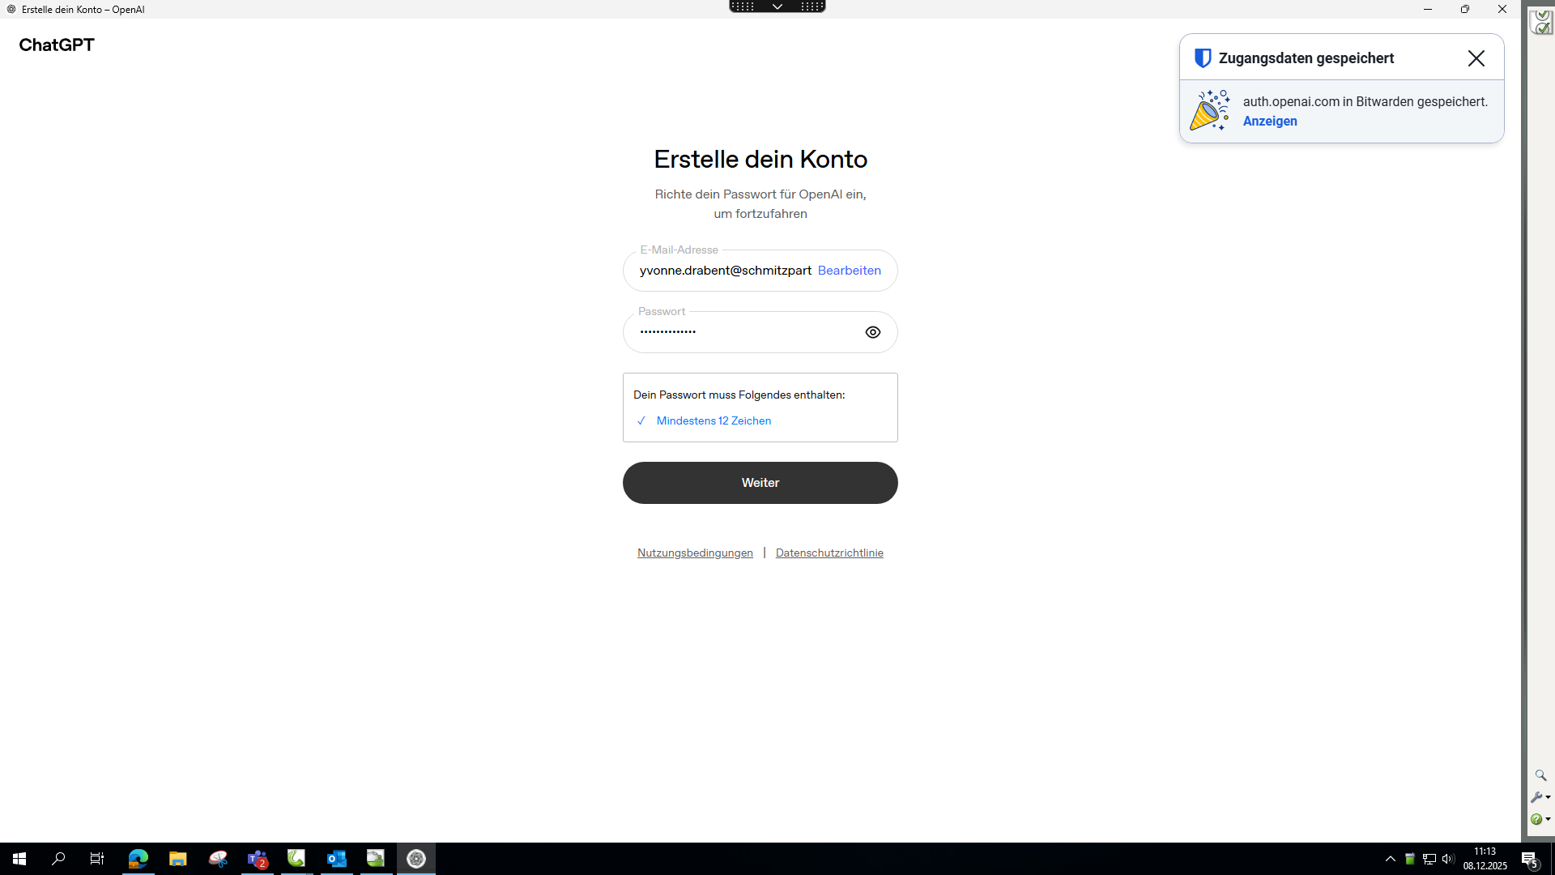1555x875 pixels.
Task: Click Bearbeiten to edit email
Action: point(849,271)
